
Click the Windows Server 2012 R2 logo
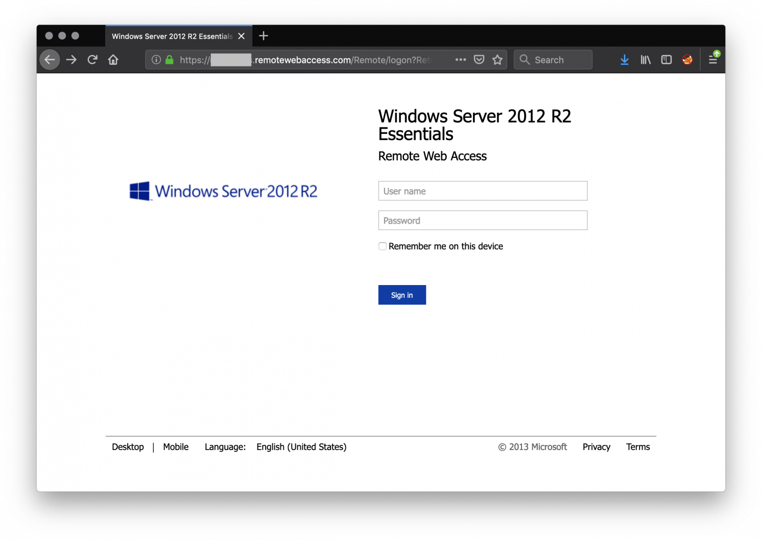click(x=223, y=191)
